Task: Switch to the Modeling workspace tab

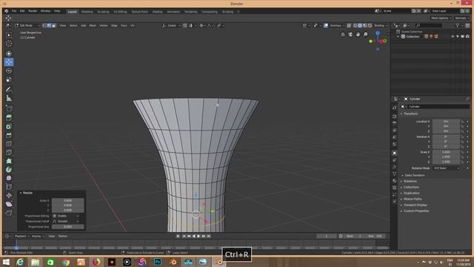Action: [x=87, y=12]
